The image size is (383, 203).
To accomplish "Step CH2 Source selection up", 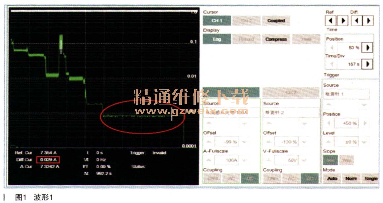I will click(269, 123).
